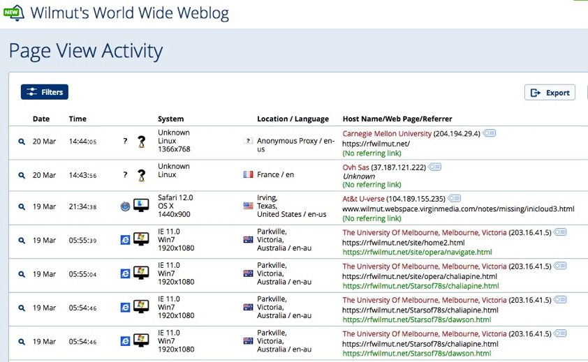The height and width of the screenshot is (362, 588).
Task: Click the tag icon beside 37.187.121.222
Action: pos(435,167)
